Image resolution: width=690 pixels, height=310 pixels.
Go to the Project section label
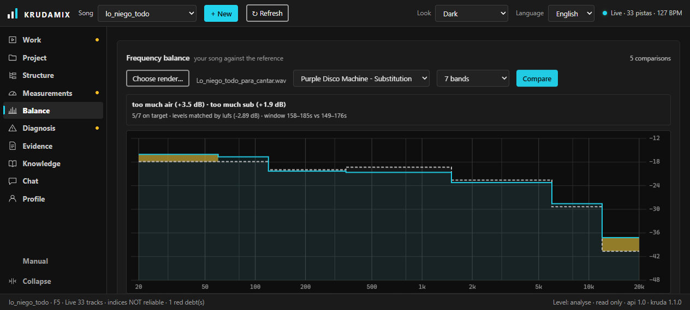click(x=34, y=58)
